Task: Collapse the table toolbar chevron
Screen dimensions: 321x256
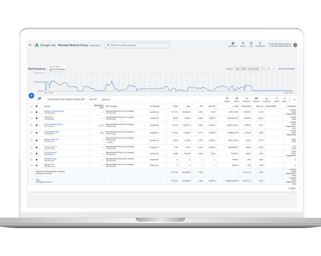Action: pyautogui.click(x=294, y=100)
